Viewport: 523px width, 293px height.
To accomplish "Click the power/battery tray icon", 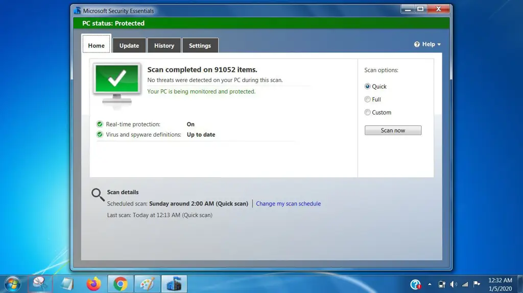I will 442,284.
